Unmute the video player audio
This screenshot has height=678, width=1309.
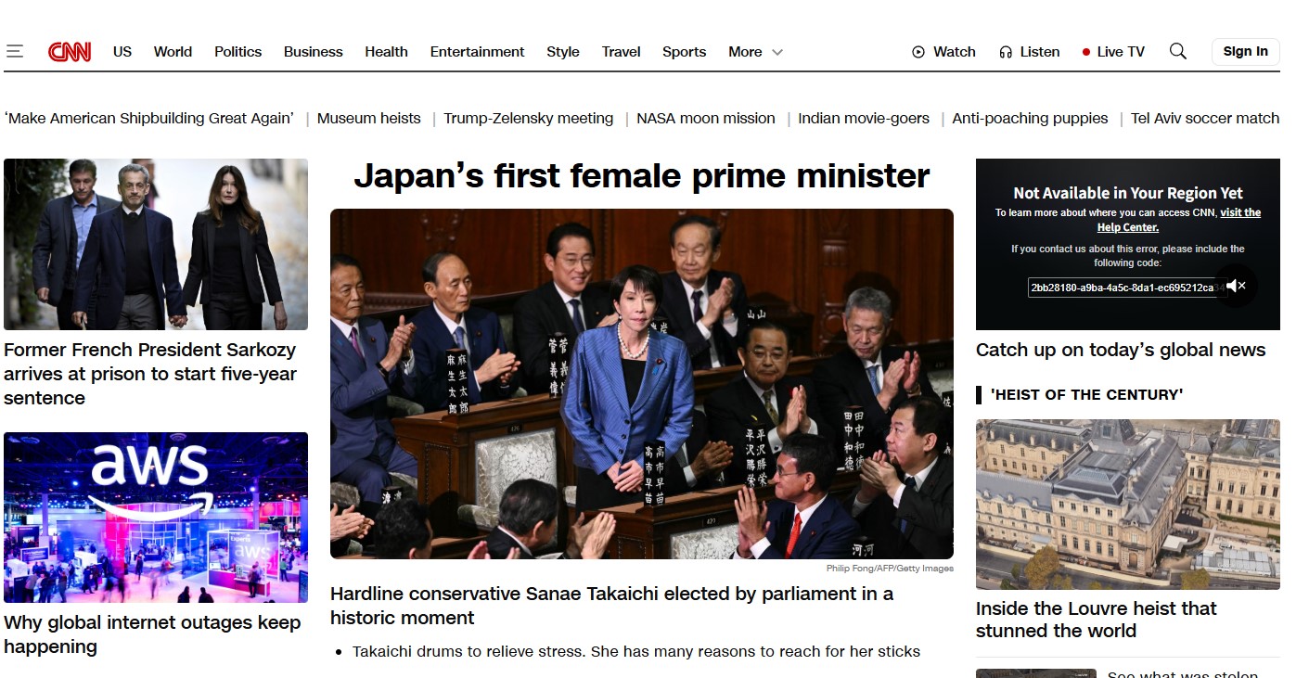click(1236, 286)
